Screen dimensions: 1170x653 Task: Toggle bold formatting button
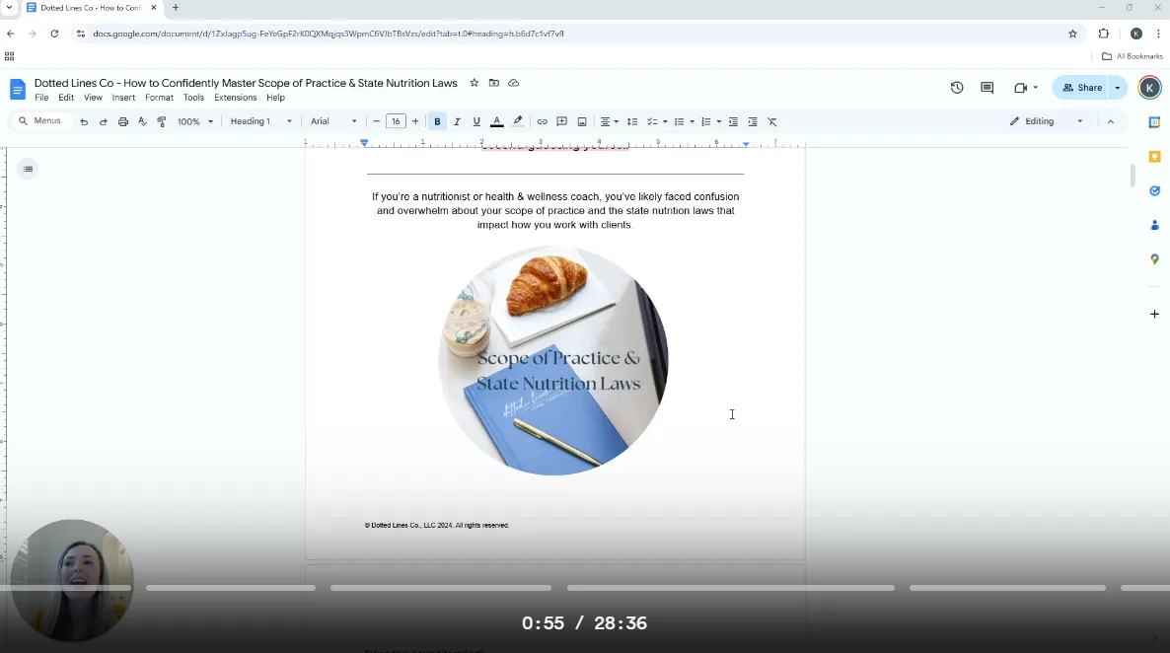[437, 121]
